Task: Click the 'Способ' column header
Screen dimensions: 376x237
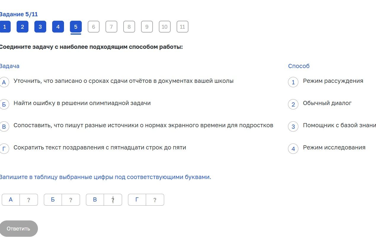Action: point(299,66)
